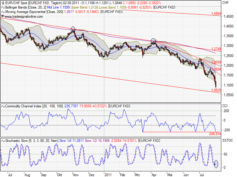Screen dimensions: 237x177
Task: Click the Nov label on the time axis
Action: point(76,175)
